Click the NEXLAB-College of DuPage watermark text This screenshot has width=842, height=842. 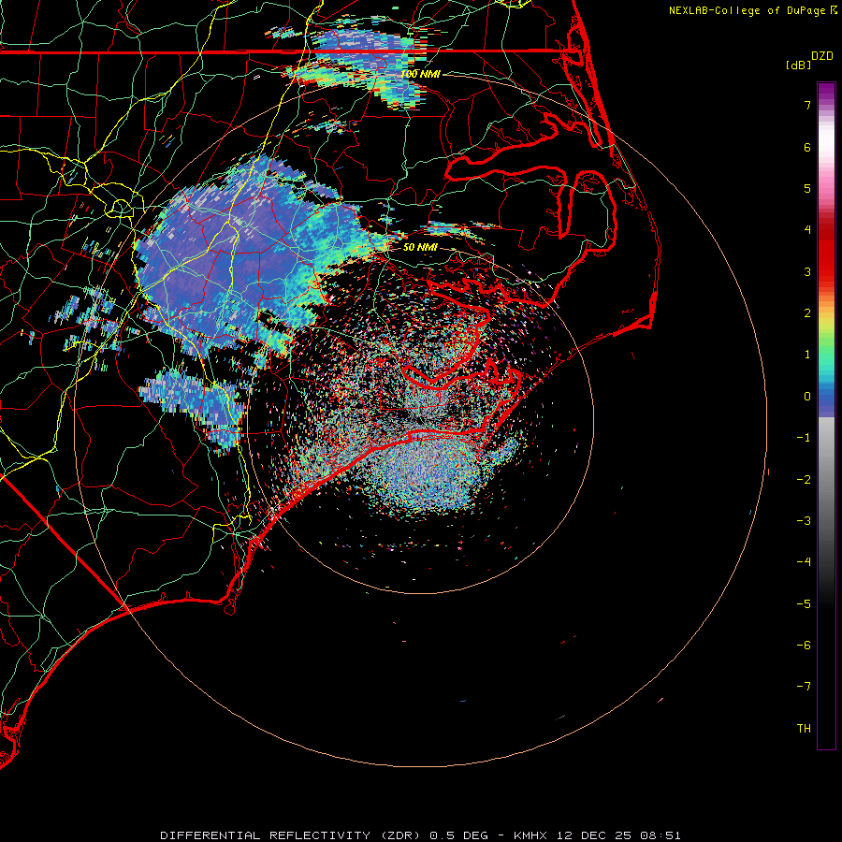click(x=747, y=10)
